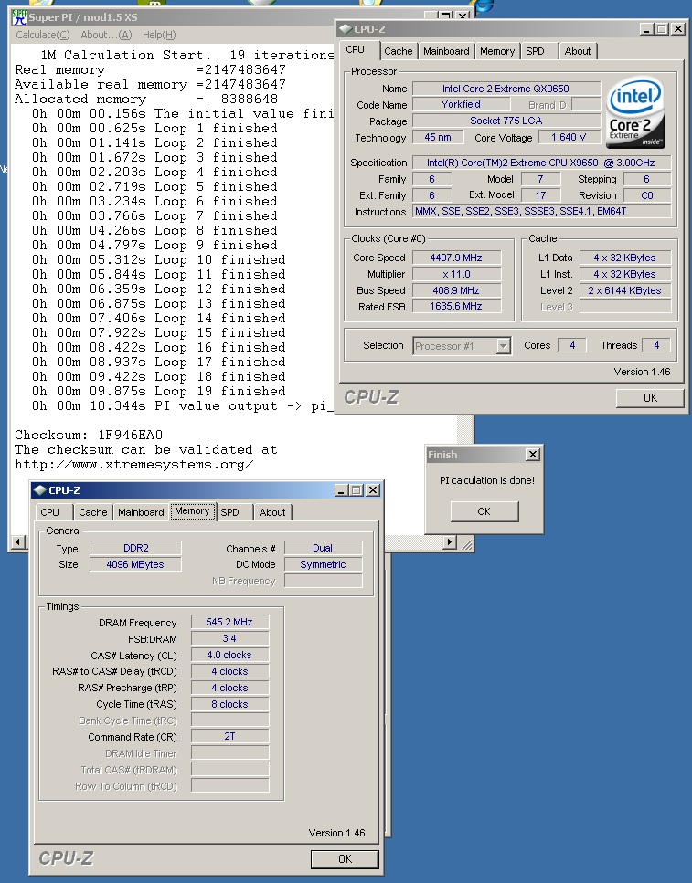Click OK in the Finish dialog

(484, 511)
